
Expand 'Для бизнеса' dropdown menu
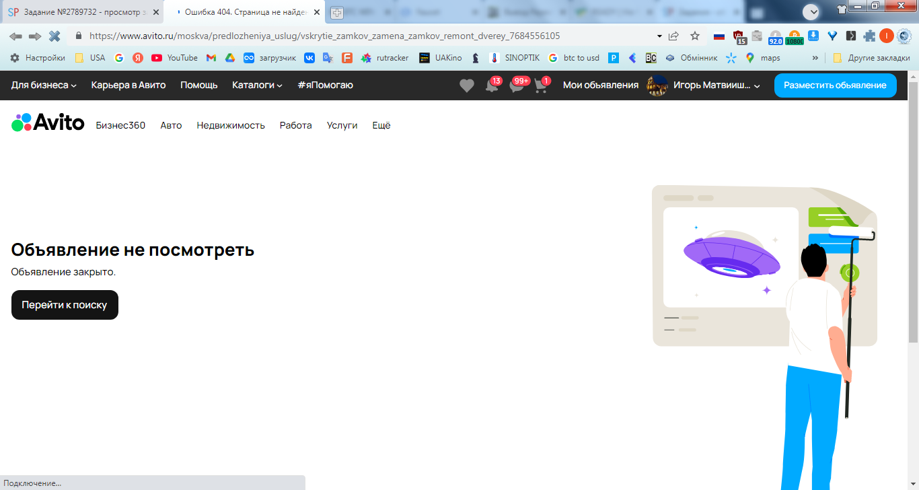tap(44, 85)
